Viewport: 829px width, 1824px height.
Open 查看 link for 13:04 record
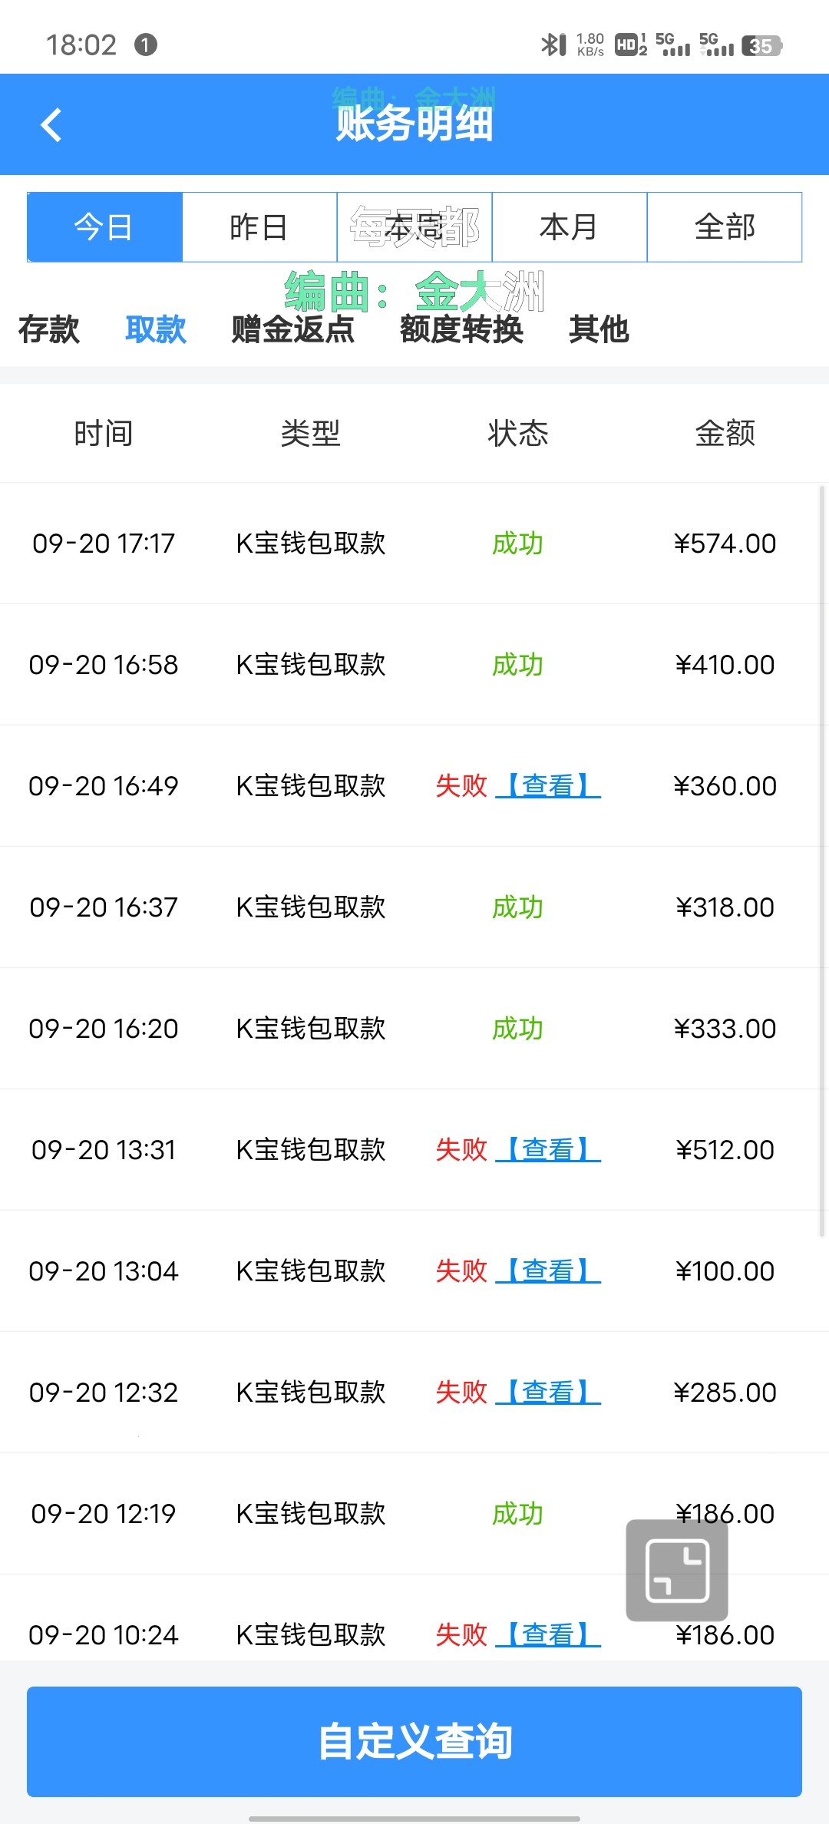click(x=548, y=1271)
